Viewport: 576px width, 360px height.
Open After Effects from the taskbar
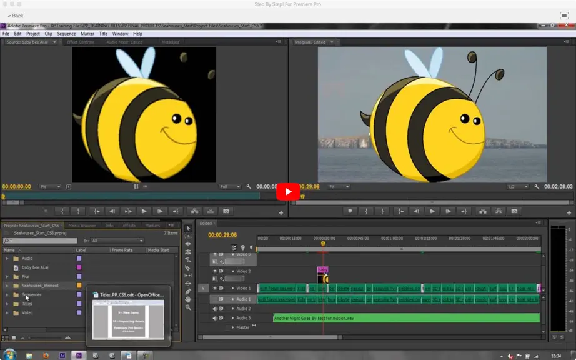pos(62,356)
